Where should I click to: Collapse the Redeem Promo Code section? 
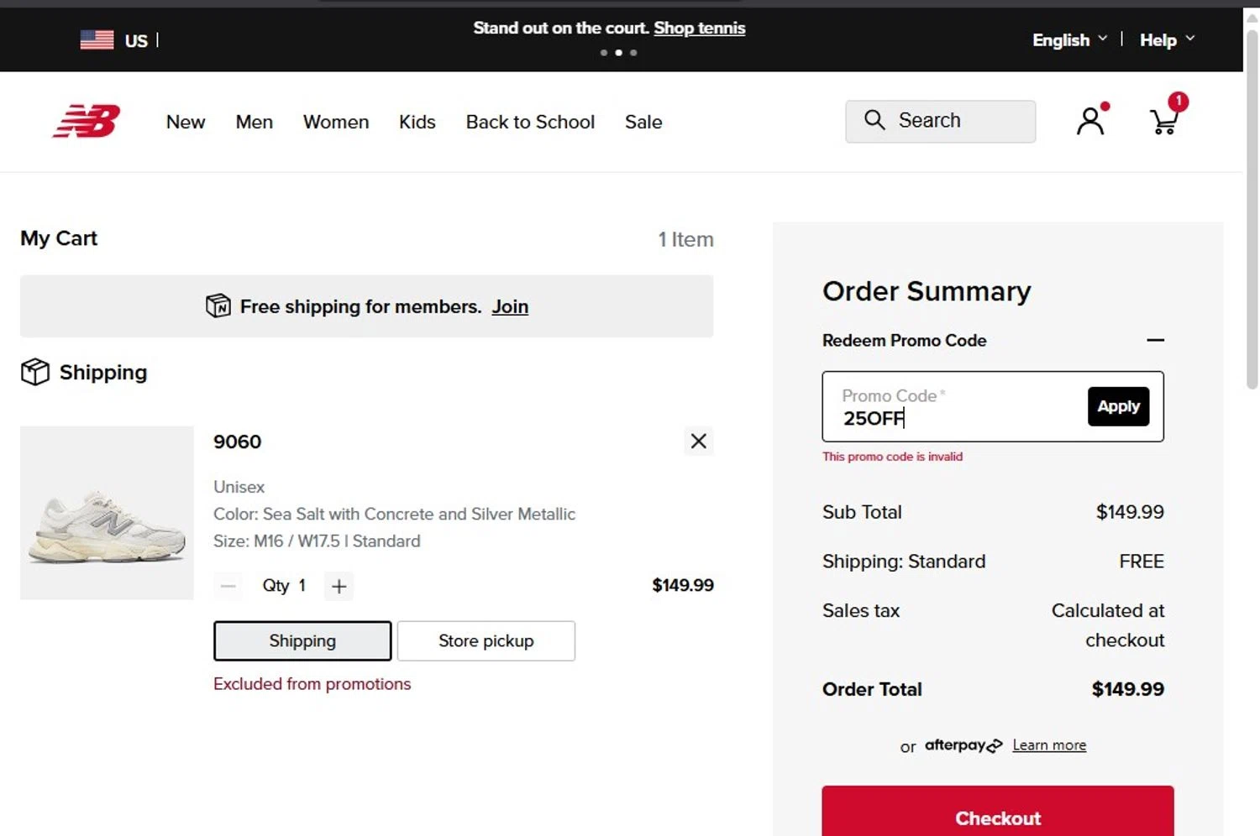pos(1155,340)
